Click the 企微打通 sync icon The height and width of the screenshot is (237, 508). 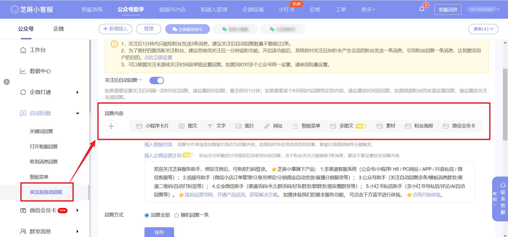[23, 92]
